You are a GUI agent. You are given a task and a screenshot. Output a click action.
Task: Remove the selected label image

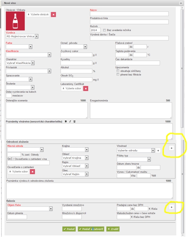[53, 15]
